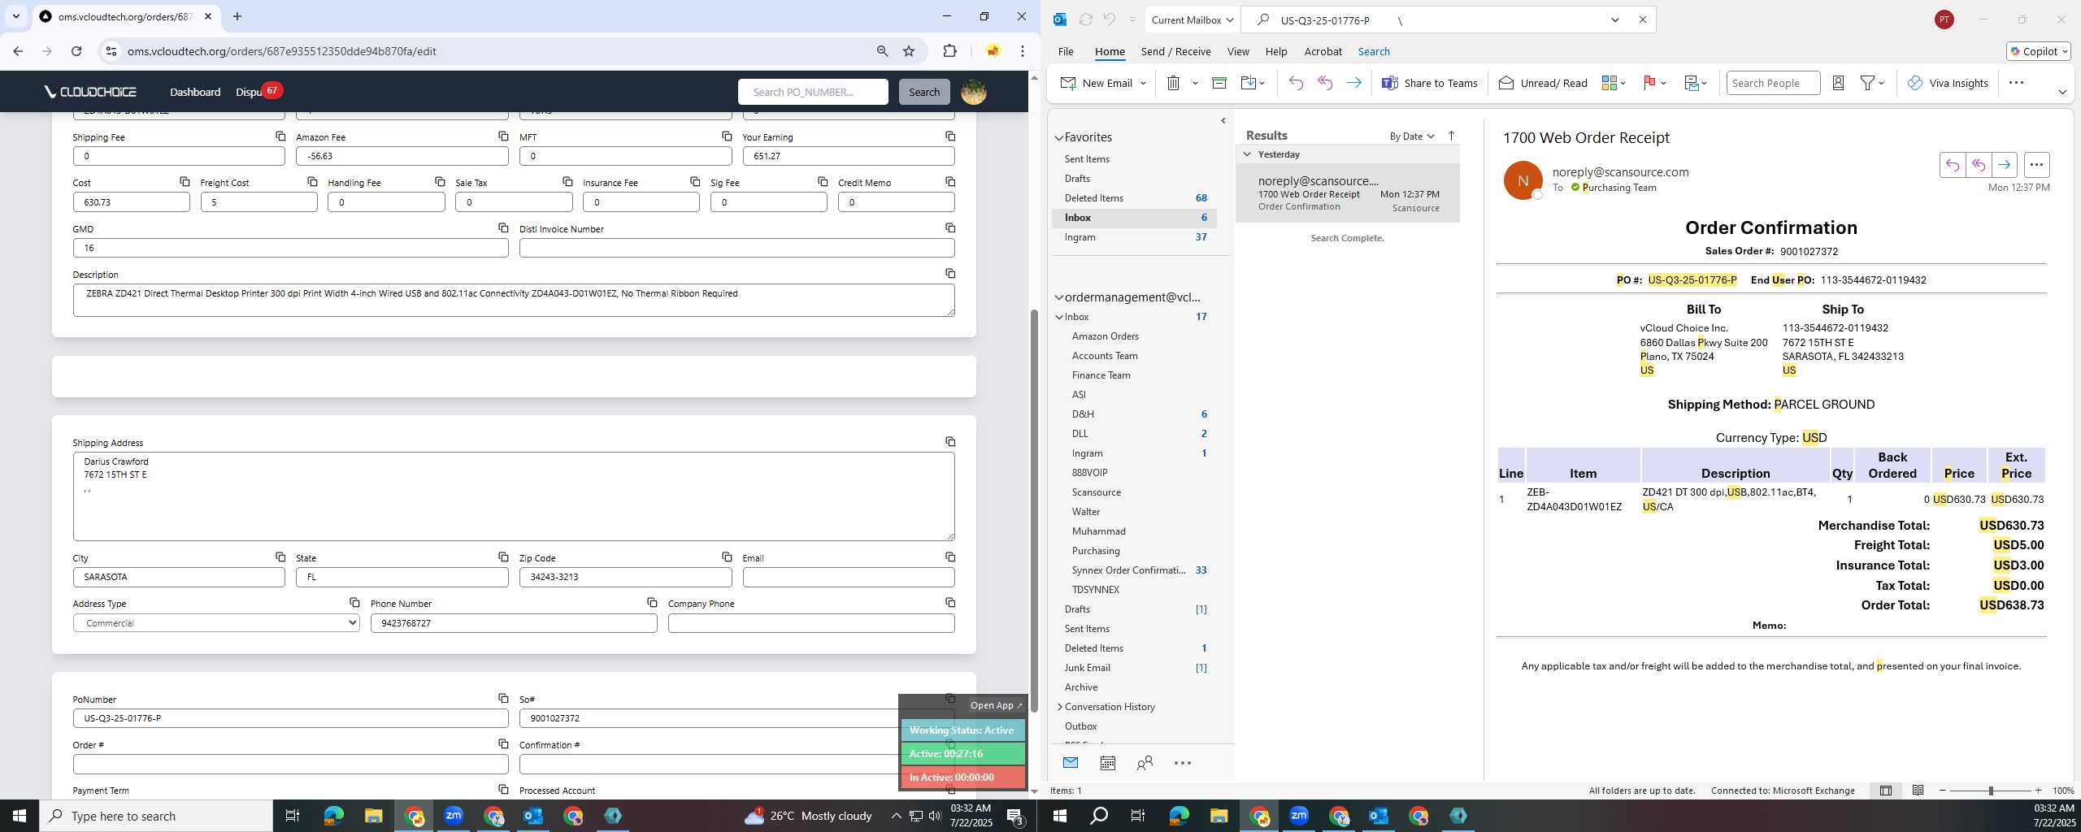2081x832 pixels.
Task: Open By Date sort dropdown
Action: pyautogui.click(x=1412, y=136)
